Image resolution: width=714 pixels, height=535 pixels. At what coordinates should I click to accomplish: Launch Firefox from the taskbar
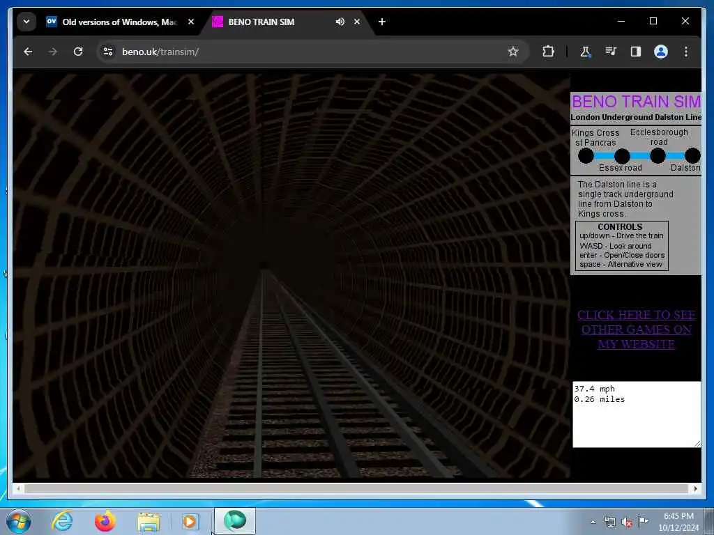[x=105, y=521]
